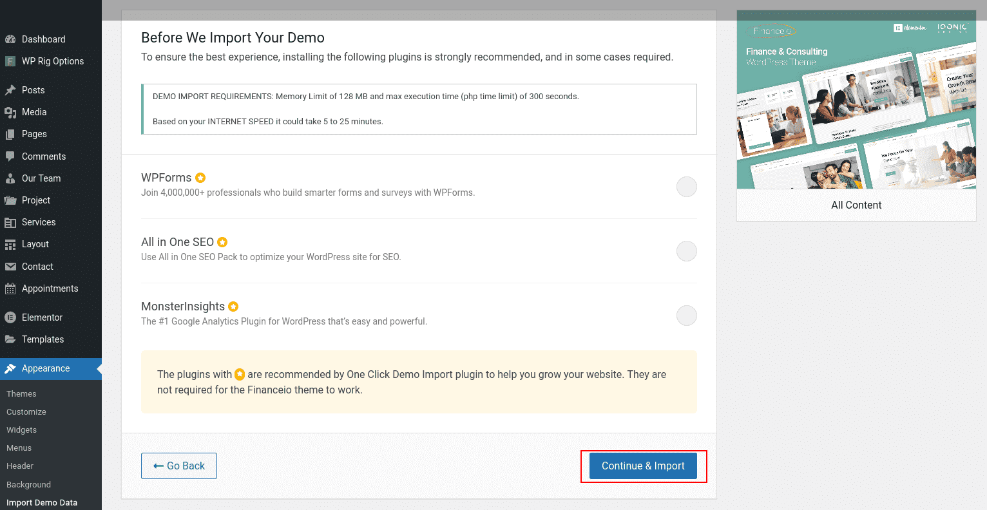The width and height of the screenshot is (987, 510).
Task: Open the Services menu item
Action: pyautogui.click(x=51, y=222)
